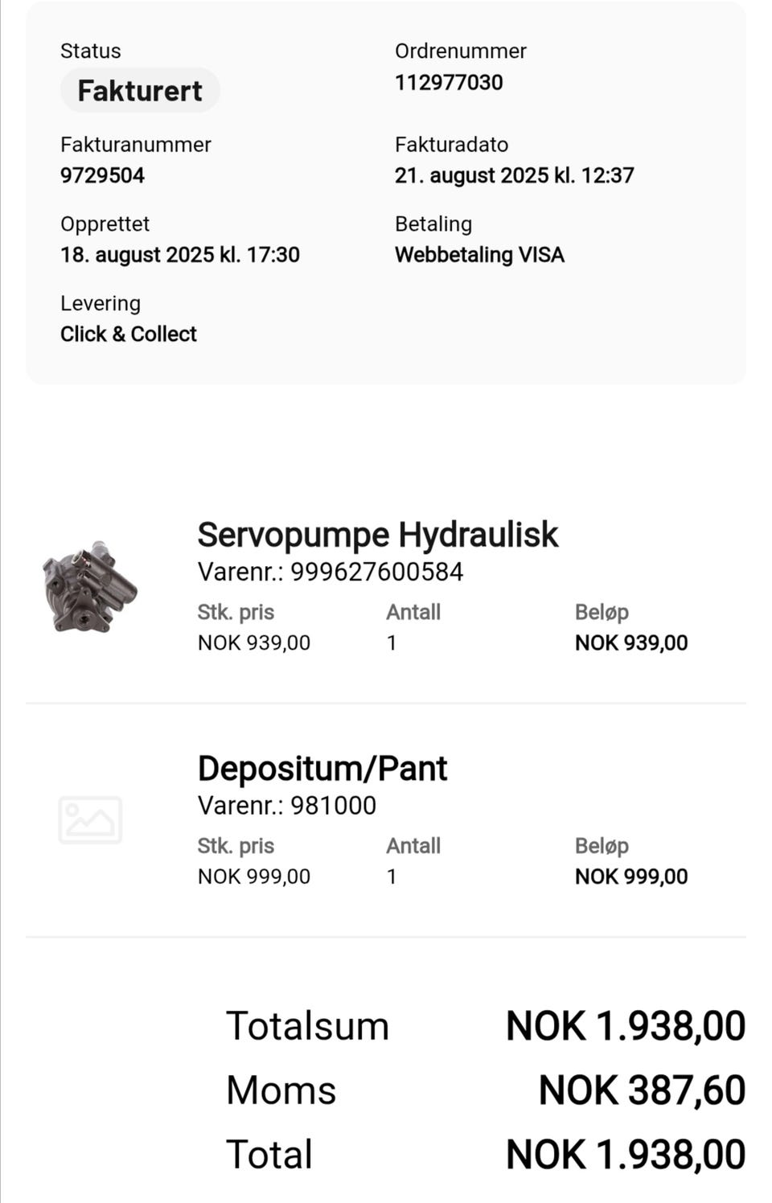Image resolution: width=772 pixels, height=1203 pixels.
Task: Tap the Depositum/Pant placeholder image icon
Action: pyautogui.click(x=90, y=819)
